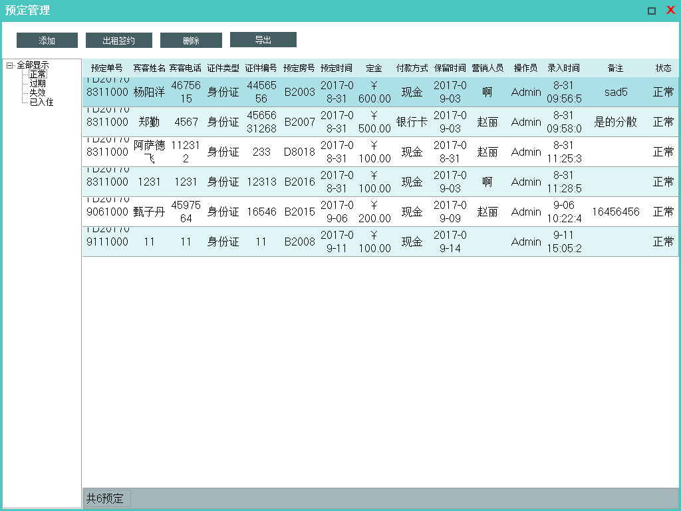This screenshot has height=511, width=681.
Task: Click the 宾客姓名 column header
Action: point(149,69)
